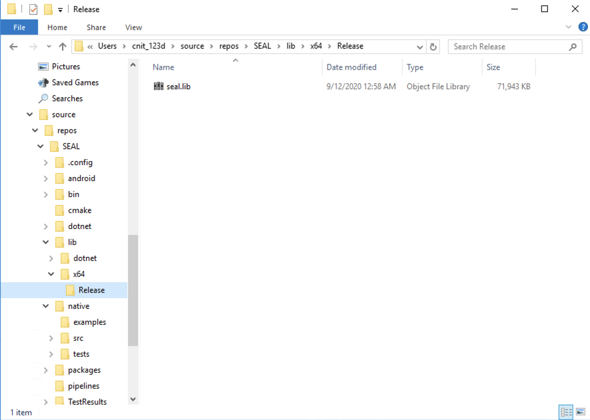Click the navigation pane scrollbar thumb

(x=133, y=290)
